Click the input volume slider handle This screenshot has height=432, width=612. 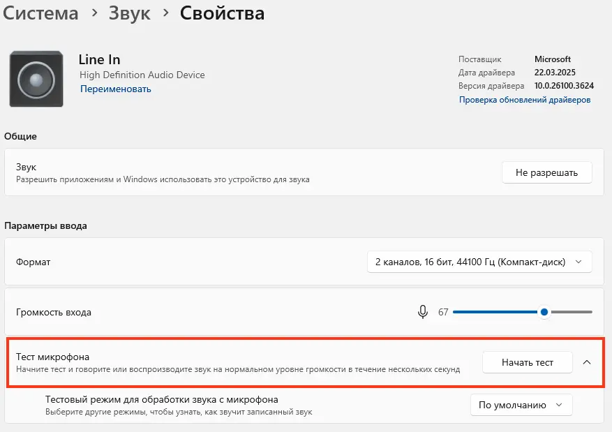click(x=544, y=312)
